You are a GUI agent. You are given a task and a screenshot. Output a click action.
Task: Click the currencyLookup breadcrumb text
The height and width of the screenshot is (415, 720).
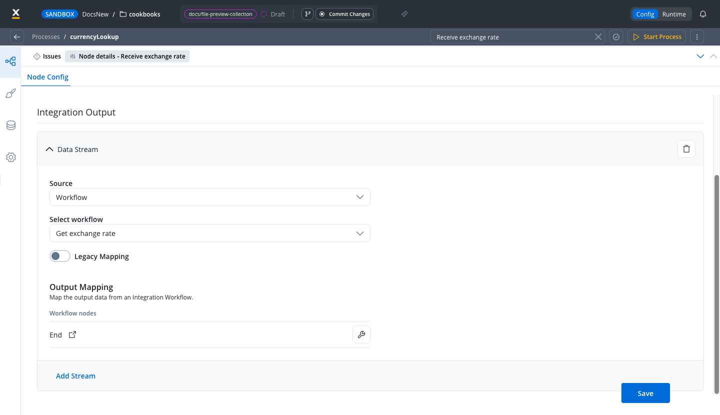click(94, 37)
